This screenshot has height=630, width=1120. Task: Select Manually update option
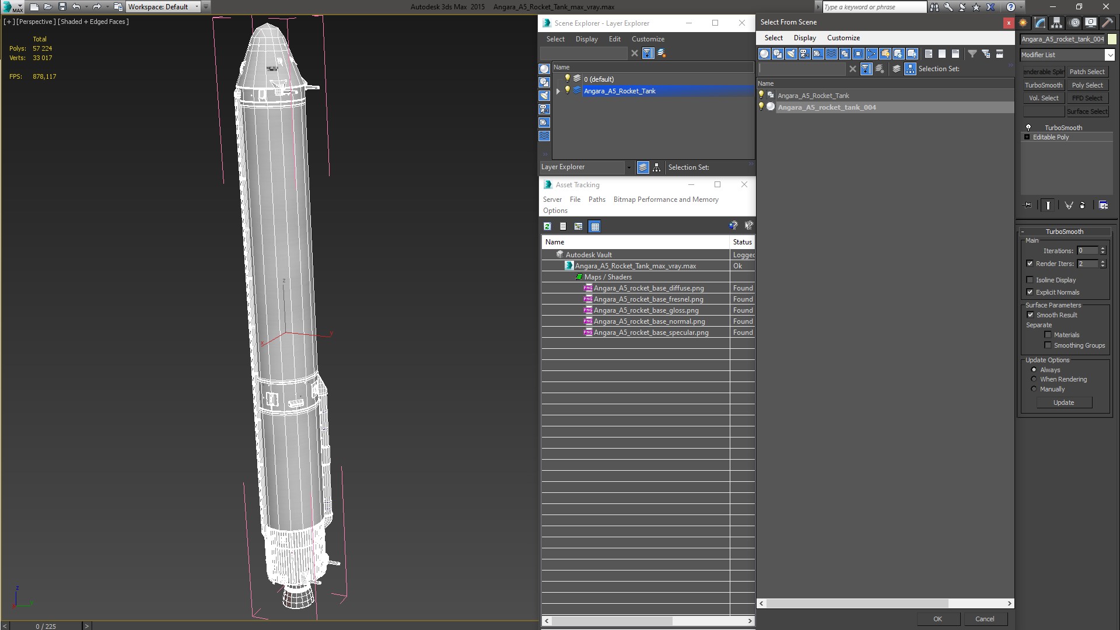1034,389
